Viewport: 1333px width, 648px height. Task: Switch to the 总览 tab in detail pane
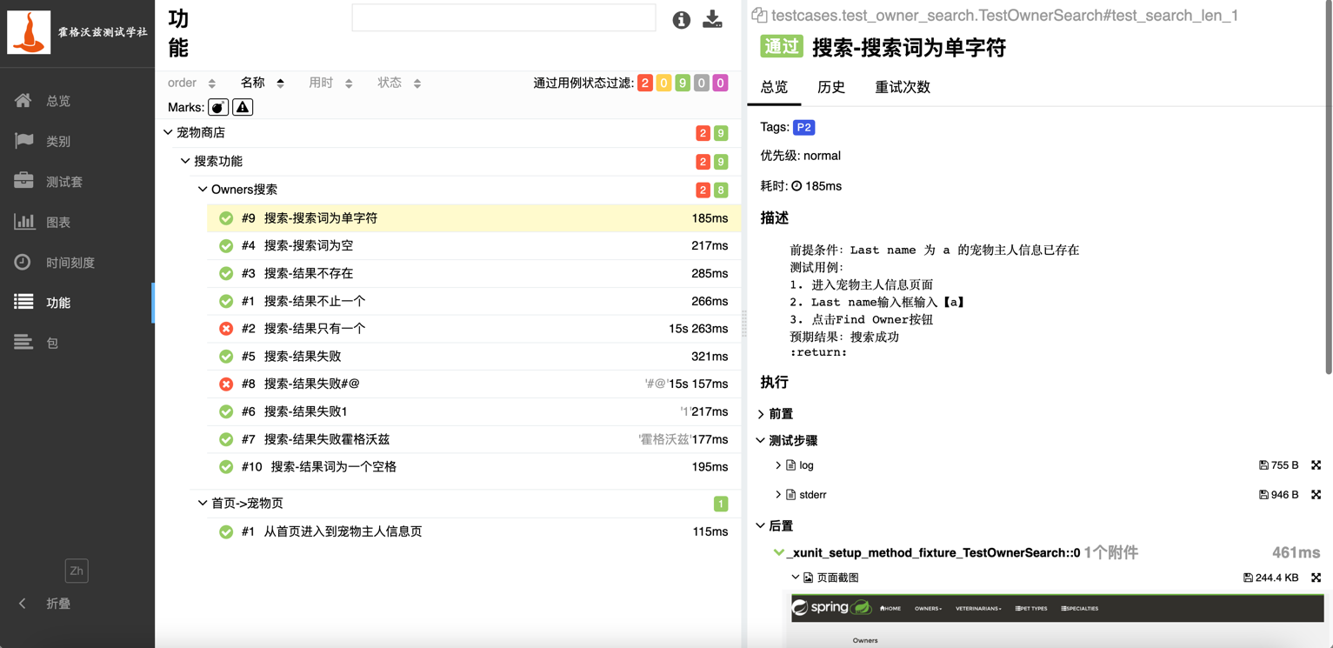[774, 87]
